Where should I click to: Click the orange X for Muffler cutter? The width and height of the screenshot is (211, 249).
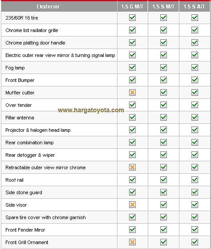132,92
